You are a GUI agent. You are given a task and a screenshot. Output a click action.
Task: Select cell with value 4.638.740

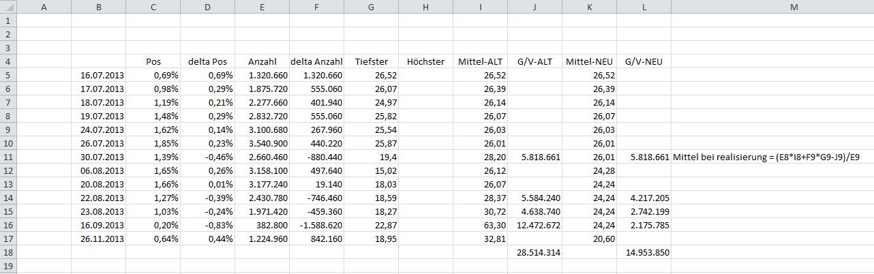pos(534,211)
